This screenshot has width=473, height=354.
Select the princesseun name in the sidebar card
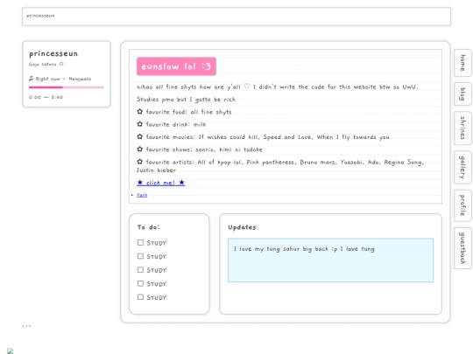tap(53, 53)
